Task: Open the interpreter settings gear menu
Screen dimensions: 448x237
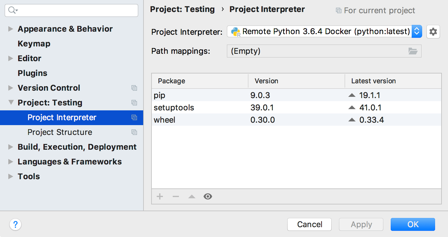Action: pos(433,32)
